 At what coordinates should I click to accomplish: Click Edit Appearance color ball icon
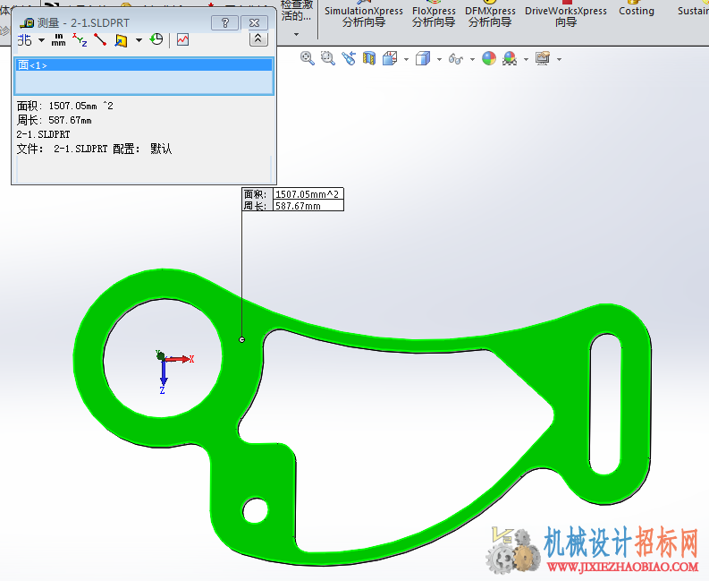click(489, 58)
